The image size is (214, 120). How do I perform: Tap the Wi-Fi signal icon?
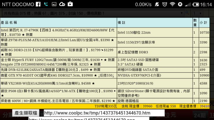click(x=172, y=4)
